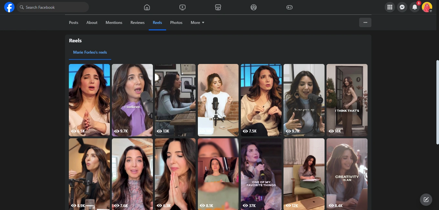This screenshot has width=439, height=210.
Task: Select the Reels tab
Action: 157,23
